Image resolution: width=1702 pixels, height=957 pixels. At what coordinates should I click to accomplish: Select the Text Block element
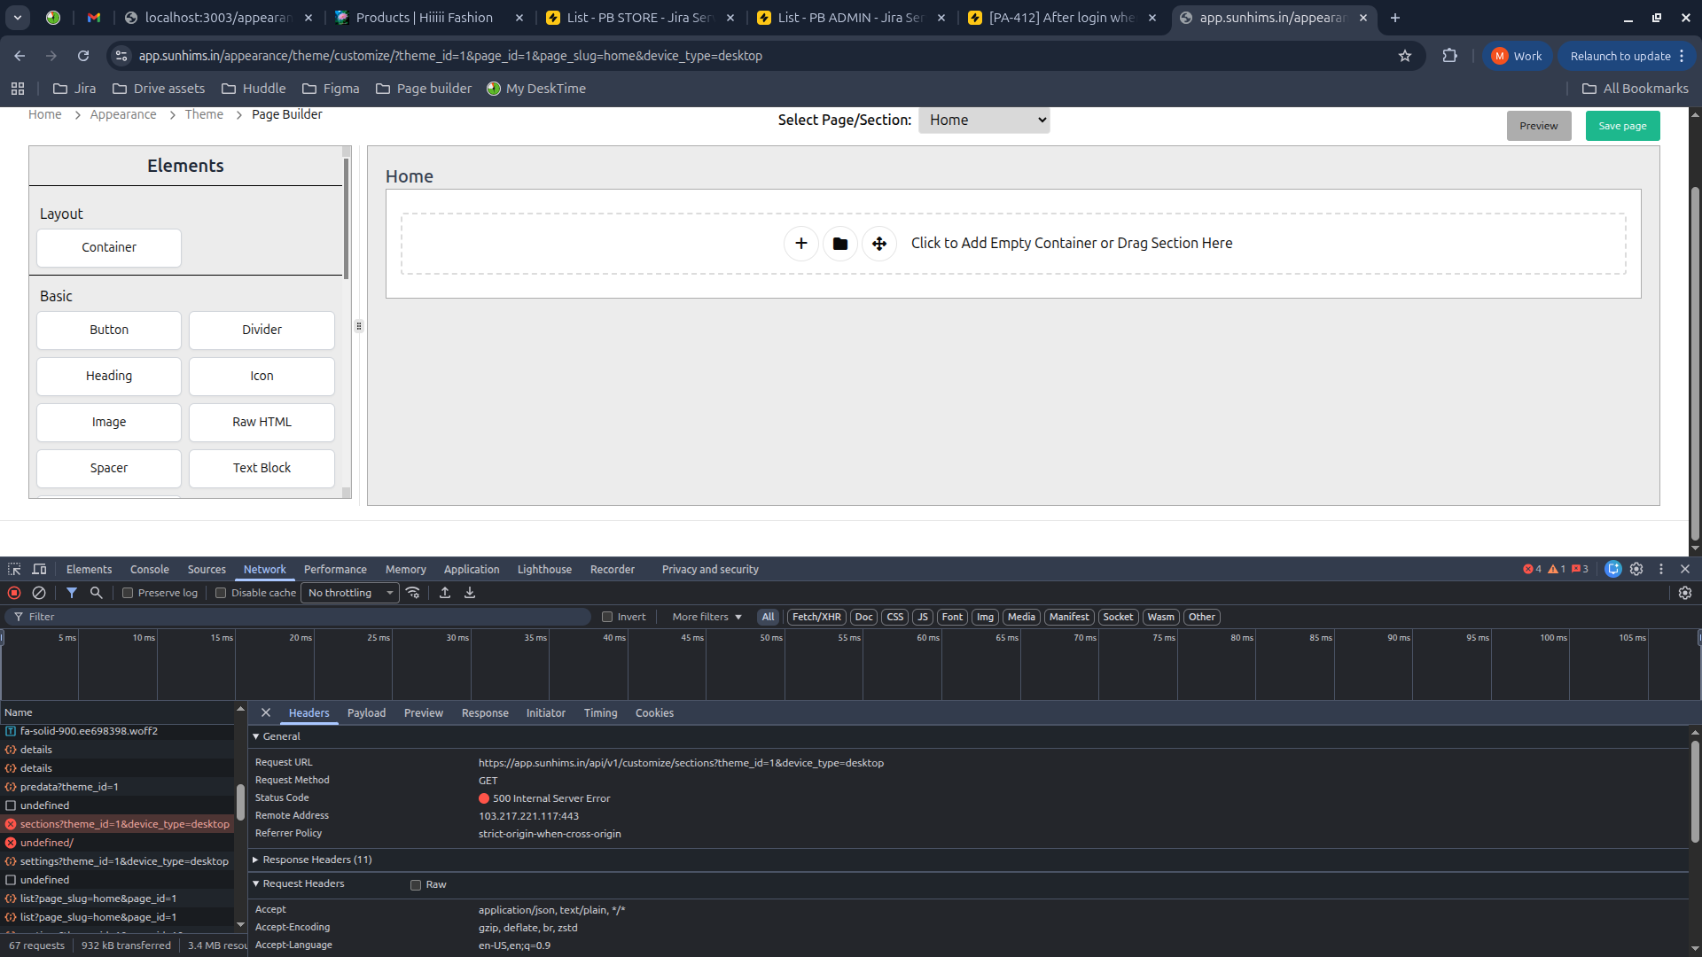(x=262, y=468)
